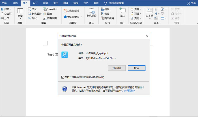
Task: Switch to the Home (开始) tab
Action: pyautogui.click(x=15, y=3)
